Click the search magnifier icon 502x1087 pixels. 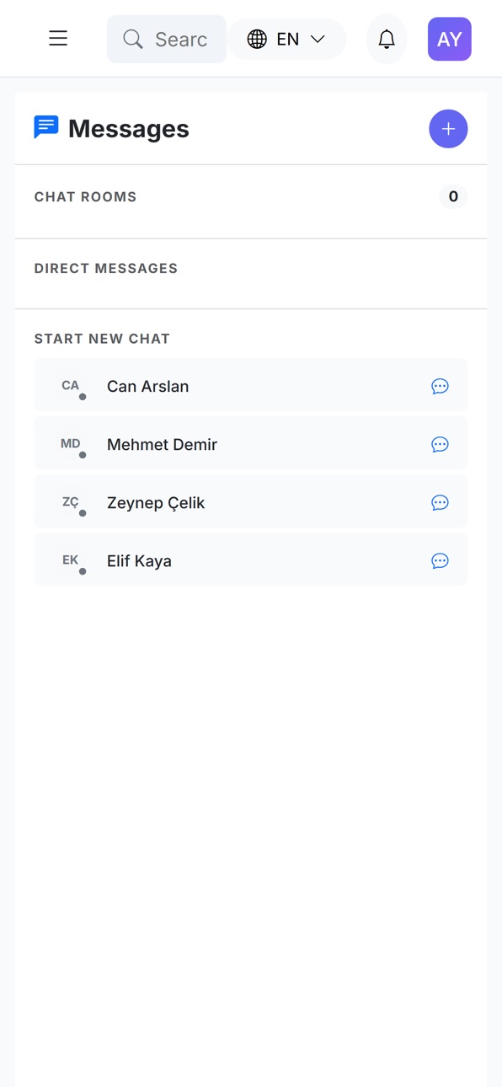[132, 39]
